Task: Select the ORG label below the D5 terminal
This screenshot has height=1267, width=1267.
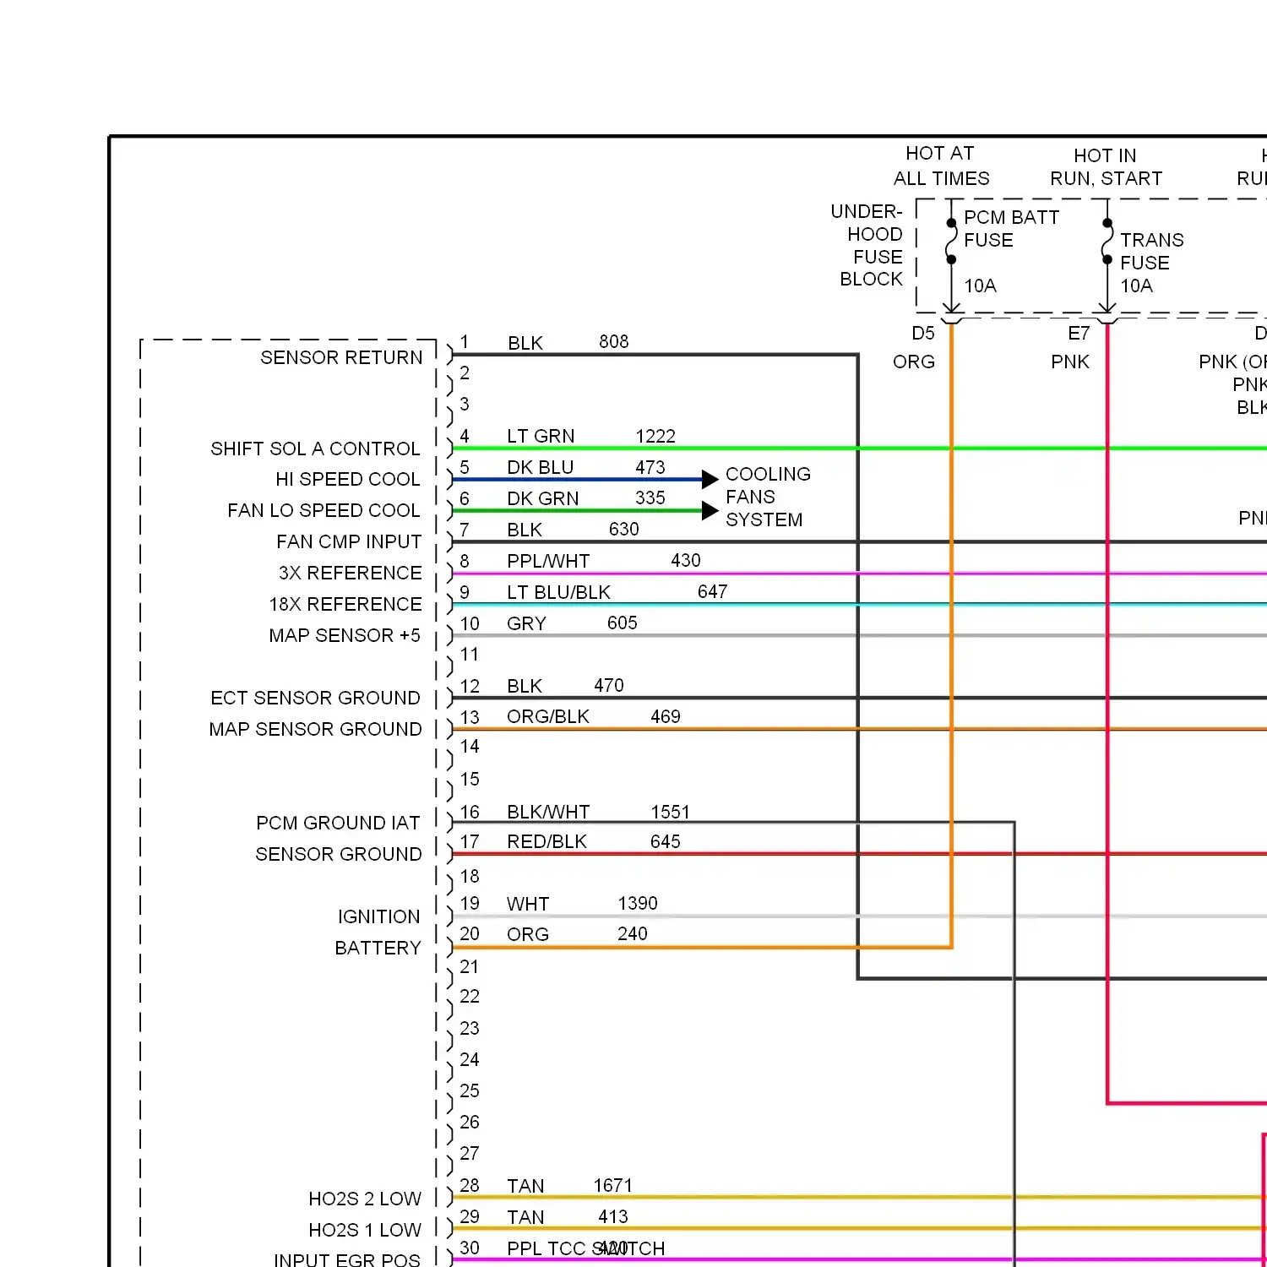Action: click(914, 362)
